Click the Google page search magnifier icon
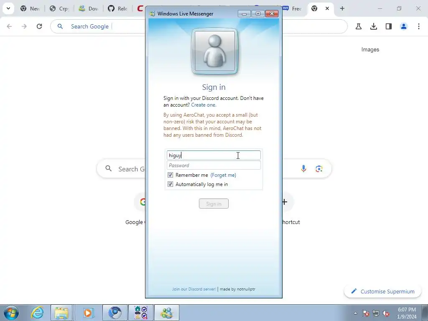This screenshot has width=428, height=321. point(108,169)
